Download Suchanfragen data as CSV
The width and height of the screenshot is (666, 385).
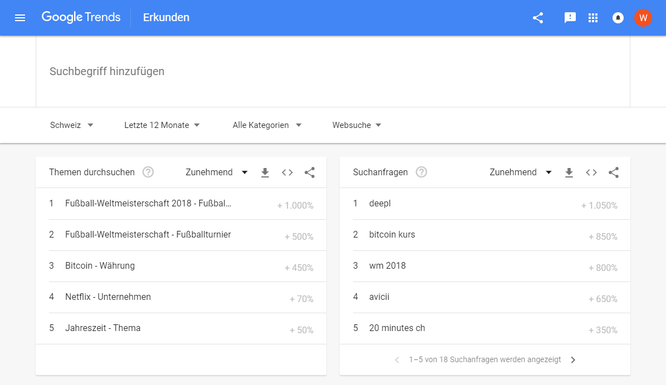coord(569,172)
